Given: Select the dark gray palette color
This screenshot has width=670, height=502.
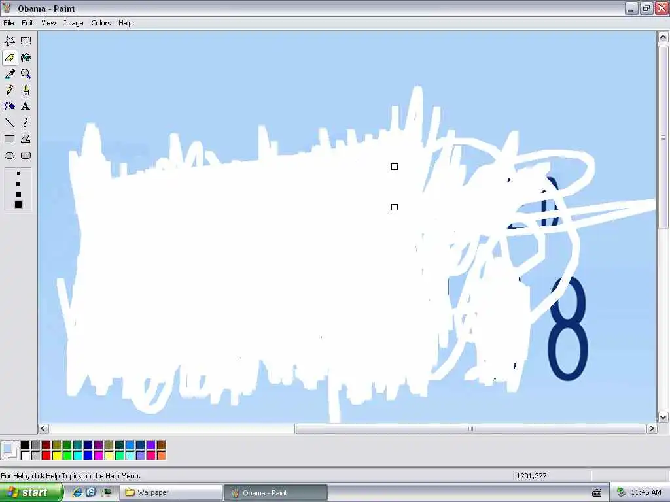Looking at the screenshot, I should click(35, 444).
